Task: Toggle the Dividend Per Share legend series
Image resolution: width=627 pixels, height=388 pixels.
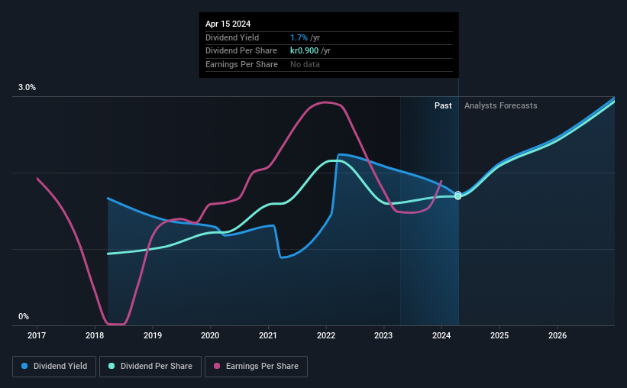Action: tap(150, 367)
